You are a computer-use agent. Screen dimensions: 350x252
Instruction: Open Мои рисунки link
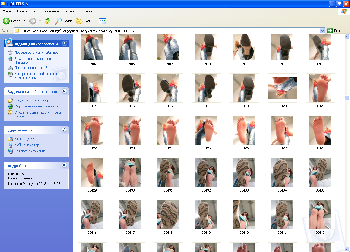[24, 139]
